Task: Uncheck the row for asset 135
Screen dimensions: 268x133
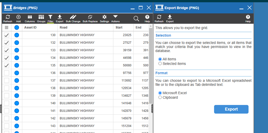Action: click(x=6, y=65)
